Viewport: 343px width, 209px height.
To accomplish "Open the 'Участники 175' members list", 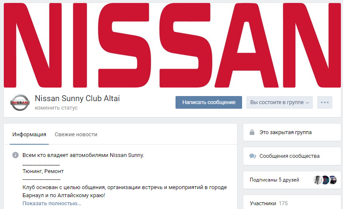I will (269, 203).
